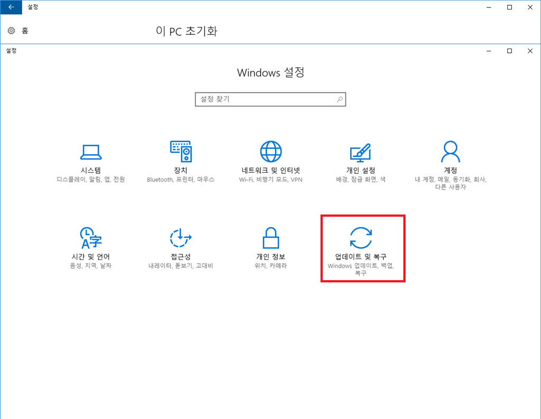Open the 접근성 accessibility icon
This screenshot has width=541, height=419.
point(181,238)
